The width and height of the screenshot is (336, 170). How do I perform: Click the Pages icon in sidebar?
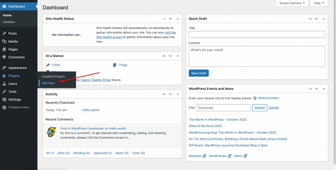click(x=4, y=49)
